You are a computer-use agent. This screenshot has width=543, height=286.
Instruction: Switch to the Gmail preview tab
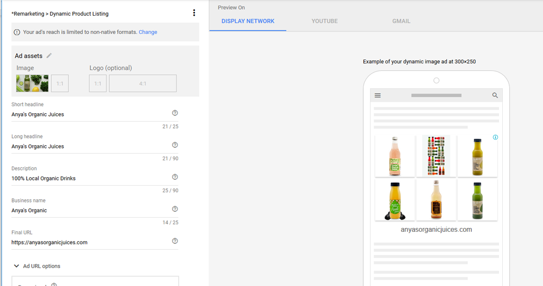(x=401, y=21)
